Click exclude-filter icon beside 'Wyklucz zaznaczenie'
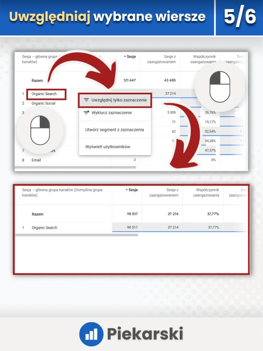Image resolution: width=263 pixels, height=351 pixels. click(x=86, y=112)
